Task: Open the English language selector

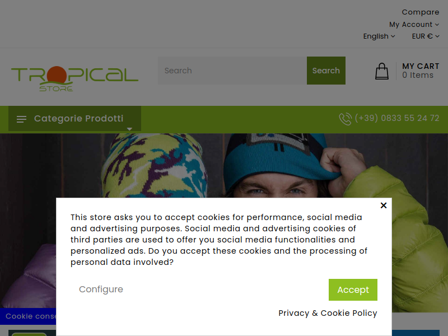Action: pos(379,36)
